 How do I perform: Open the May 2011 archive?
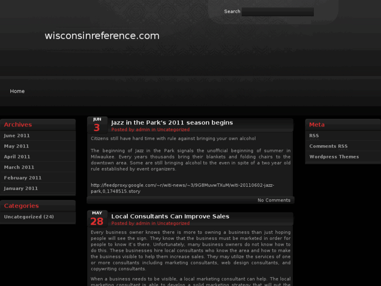click(16, 146)
